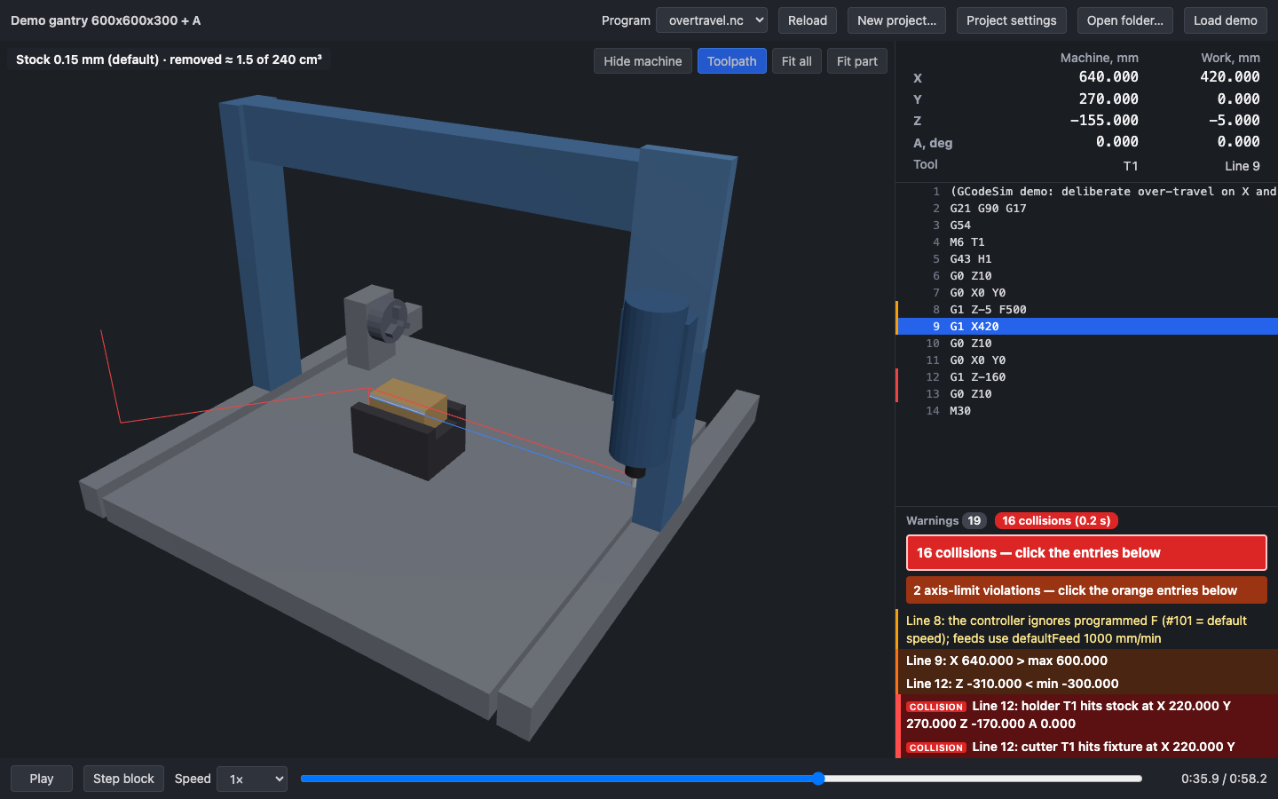
Task: Open the playback Speed dropdown
Action: click(x=252, y=779)
